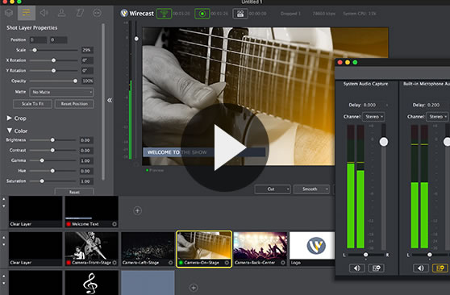
Task: Click the Reset button under Color
Action: coord(74,192)
